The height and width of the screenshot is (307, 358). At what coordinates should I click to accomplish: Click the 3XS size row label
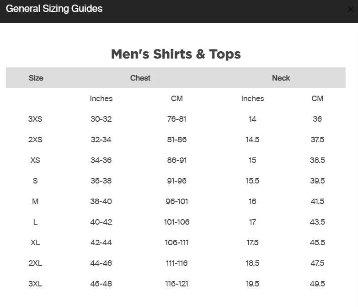pyautogui.click(x=35, y=119)
